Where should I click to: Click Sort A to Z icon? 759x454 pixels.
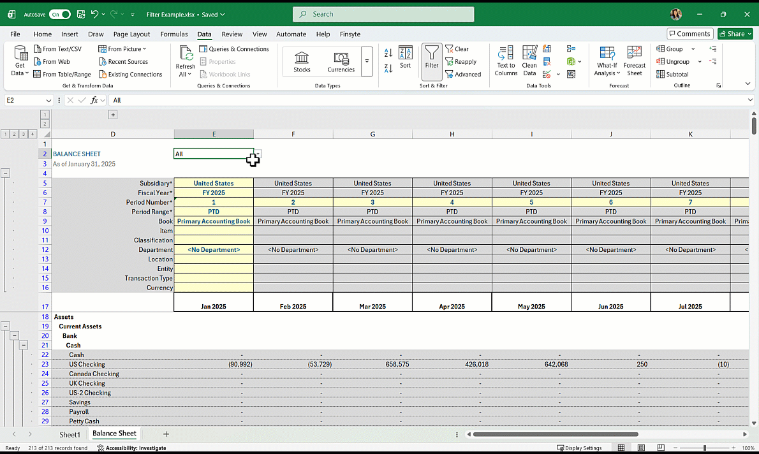click(x=388, y=54)
